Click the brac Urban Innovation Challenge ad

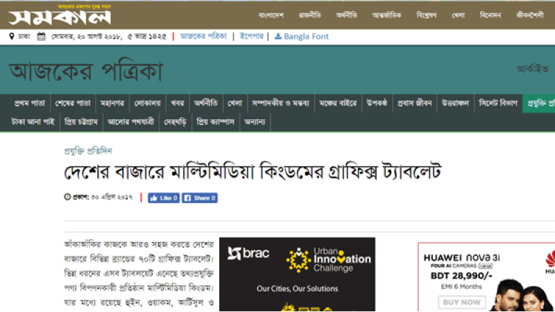click(298, 275)
